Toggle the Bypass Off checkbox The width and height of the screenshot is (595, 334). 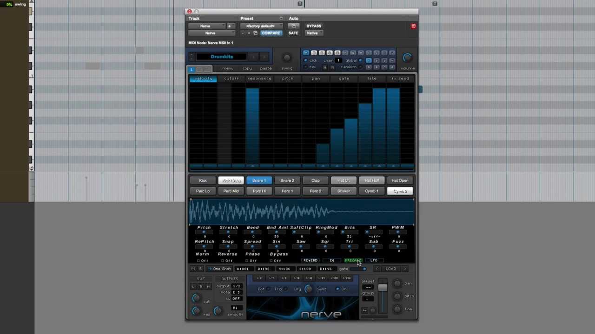(x=271, y=261)
